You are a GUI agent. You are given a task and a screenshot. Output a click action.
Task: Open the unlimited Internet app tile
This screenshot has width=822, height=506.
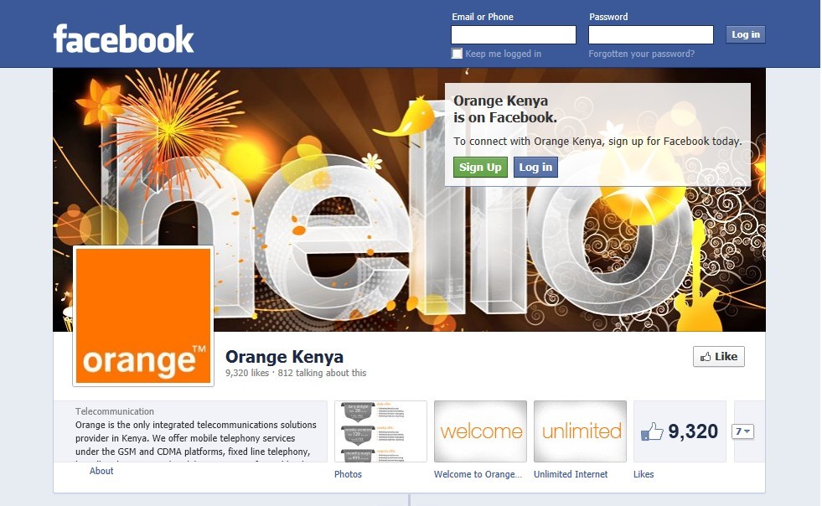[x=580, y=431]
